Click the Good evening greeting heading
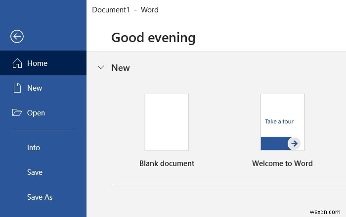The image size is (346, 217). [x=153, y=38]
